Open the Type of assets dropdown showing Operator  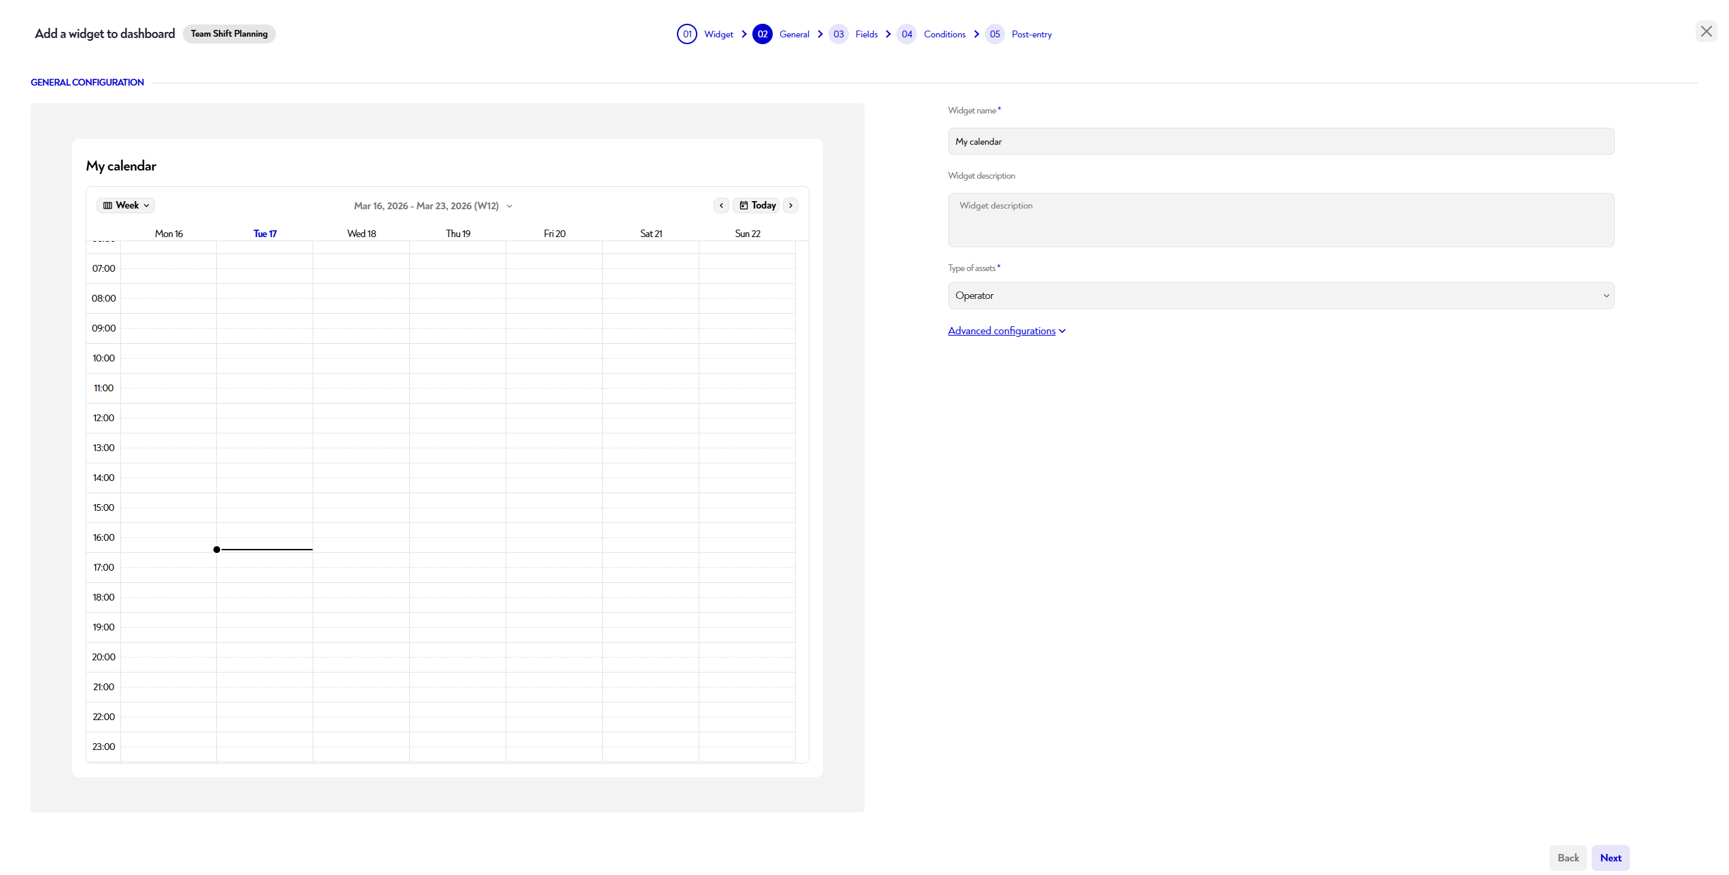click(1280, 295)
